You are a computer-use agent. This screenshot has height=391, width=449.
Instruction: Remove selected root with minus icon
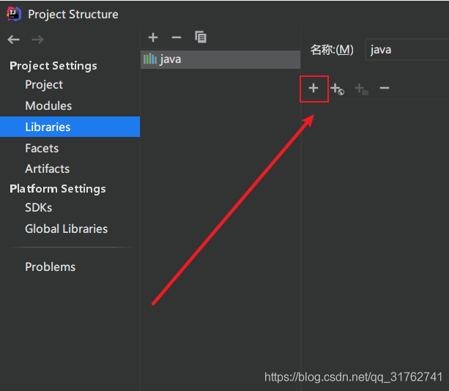point(385,89)
